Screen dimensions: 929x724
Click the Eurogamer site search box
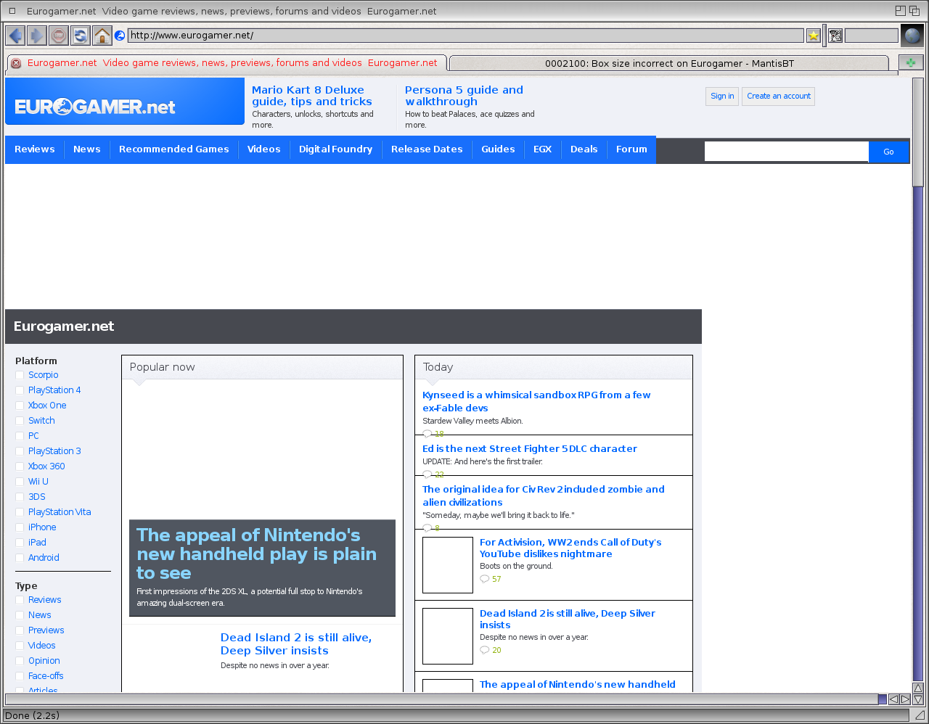[787, 152]
